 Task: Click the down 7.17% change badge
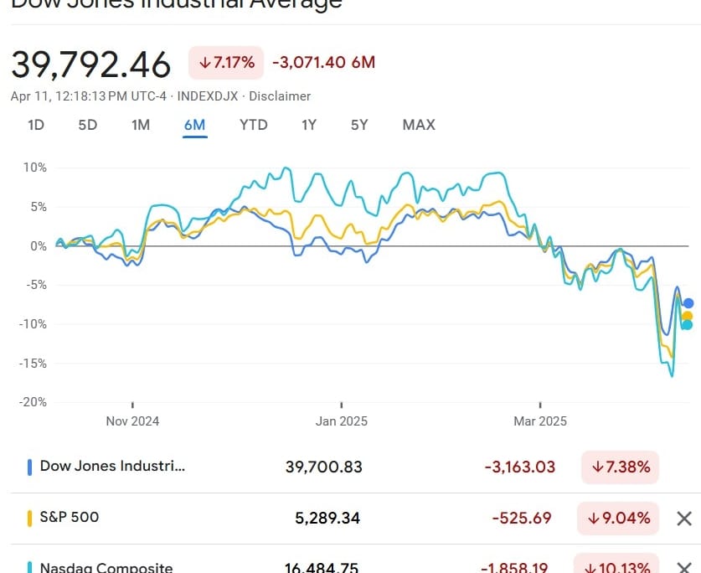pos(226,63)
